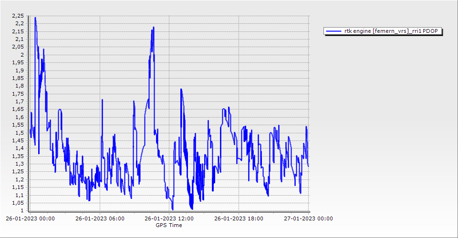Click the GPS Time axis title
This screenshot has width=458, height=238.
[x=169, y=225]
